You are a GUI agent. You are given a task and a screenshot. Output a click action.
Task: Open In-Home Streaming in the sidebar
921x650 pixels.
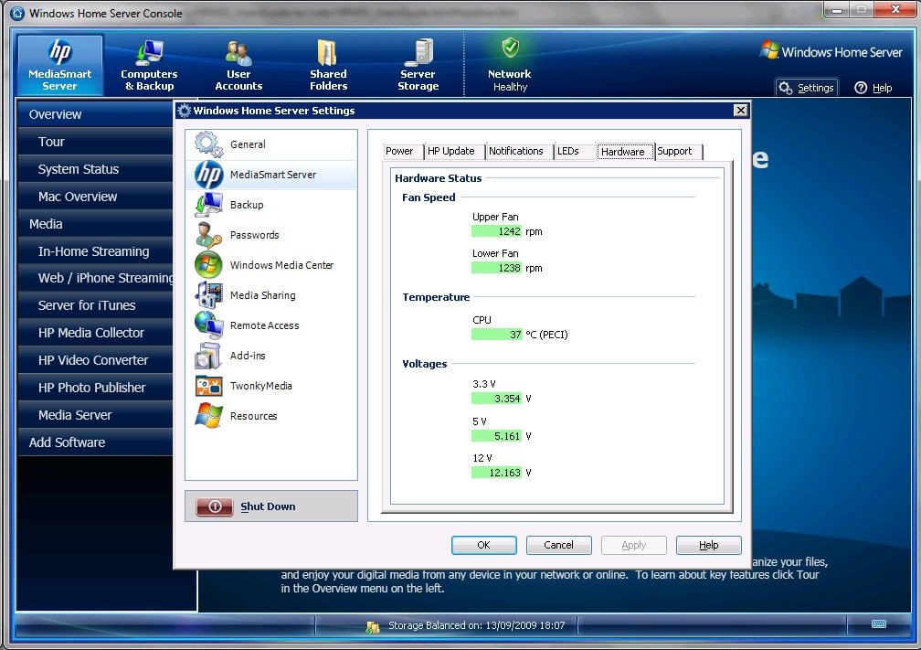95,251
